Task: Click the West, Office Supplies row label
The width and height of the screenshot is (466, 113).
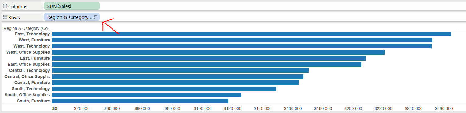Action: tap(28, 52)
